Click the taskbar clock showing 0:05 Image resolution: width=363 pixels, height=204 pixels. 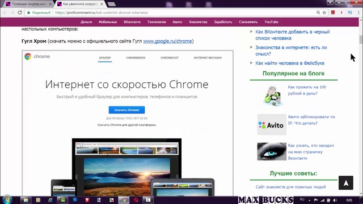click(x=349, y=200)
